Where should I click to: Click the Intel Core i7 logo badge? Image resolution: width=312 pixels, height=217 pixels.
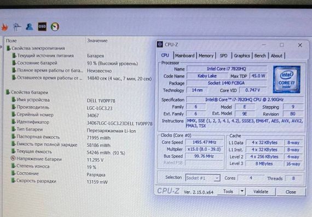coord(286,79)
